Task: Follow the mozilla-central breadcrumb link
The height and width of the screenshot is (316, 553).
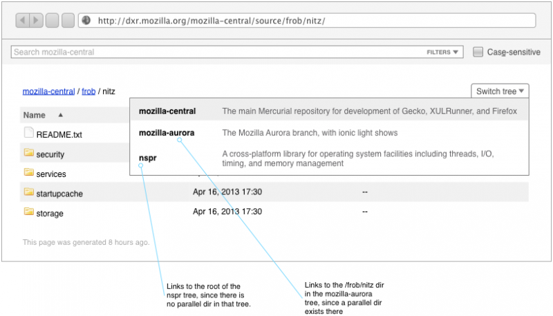Action: (48, 91)
